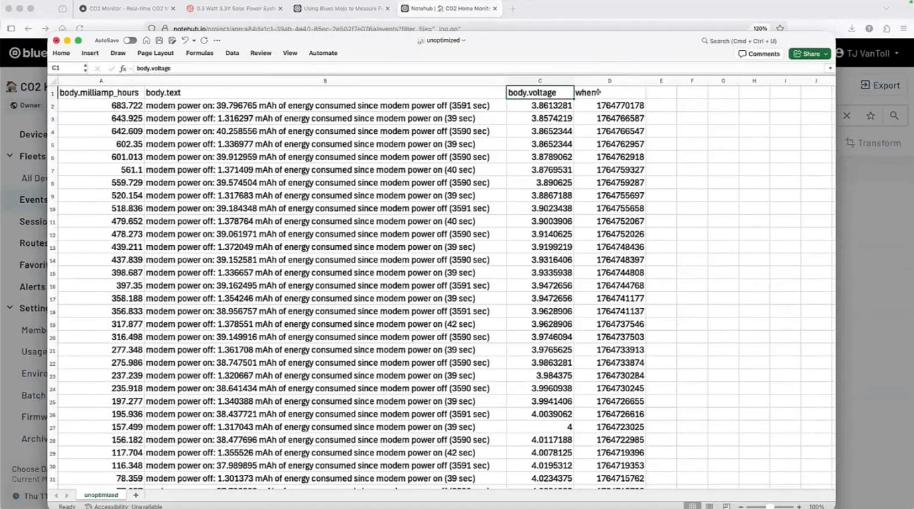914x509 pixels.
Task: Click the search magnifier icon in events panel
Action: pyautogui.click(x=895, y=115)
